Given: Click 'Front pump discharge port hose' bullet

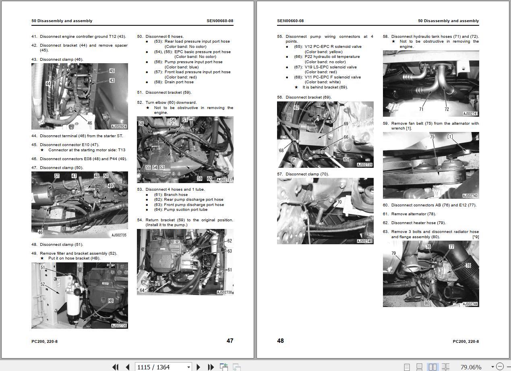Looking at the screenshot, I should click(x=189, y=204).
